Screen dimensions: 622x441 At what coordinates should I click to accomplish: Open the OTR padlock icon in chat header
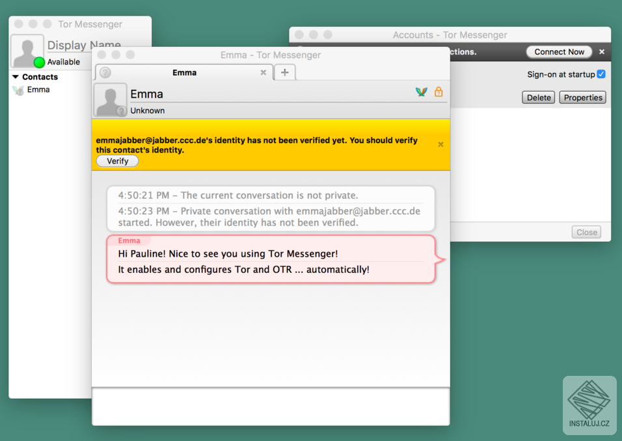click(439, 92)
